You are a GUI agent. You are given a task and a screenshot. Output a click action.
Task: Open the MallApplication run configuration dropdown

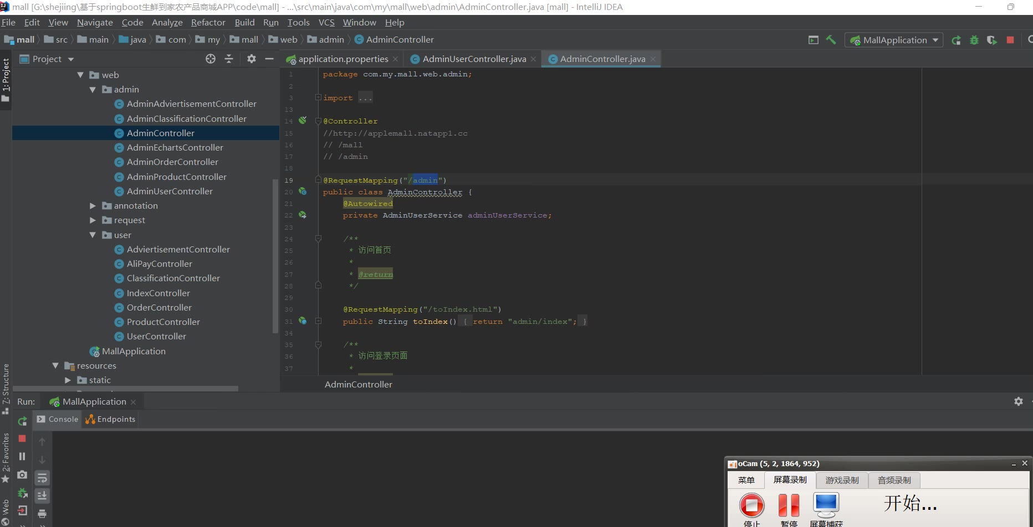click(894, 40)
